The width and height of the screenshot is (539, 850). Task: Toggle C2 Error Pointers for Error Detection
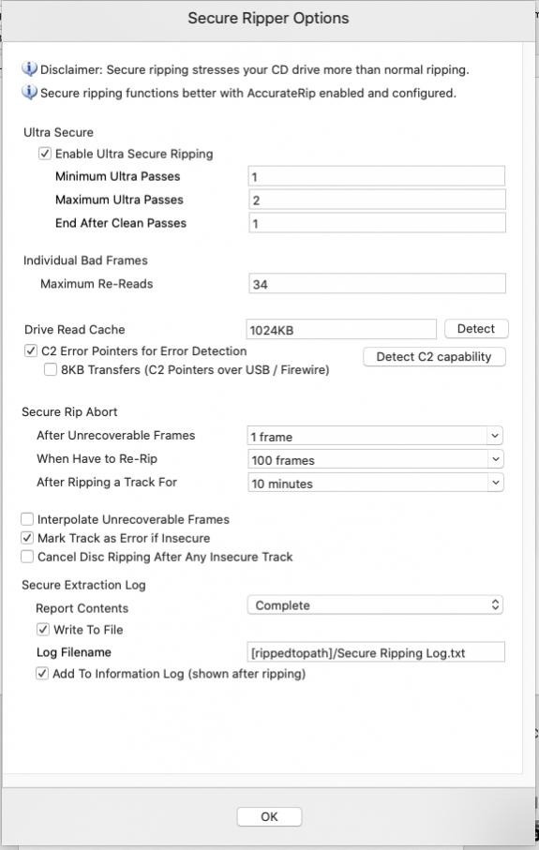[x=30, y=350]
